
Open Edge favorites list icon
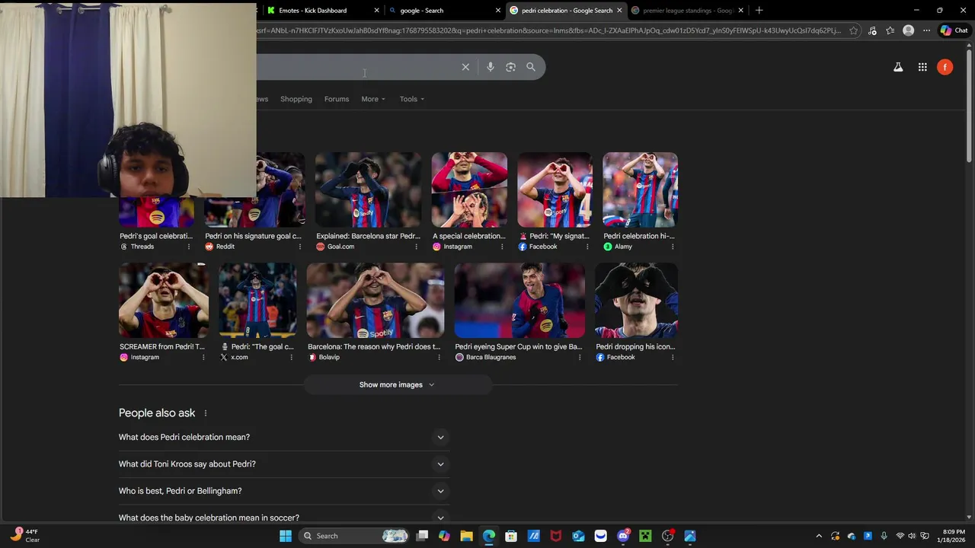pyautogui.click(x=890, y=30)
